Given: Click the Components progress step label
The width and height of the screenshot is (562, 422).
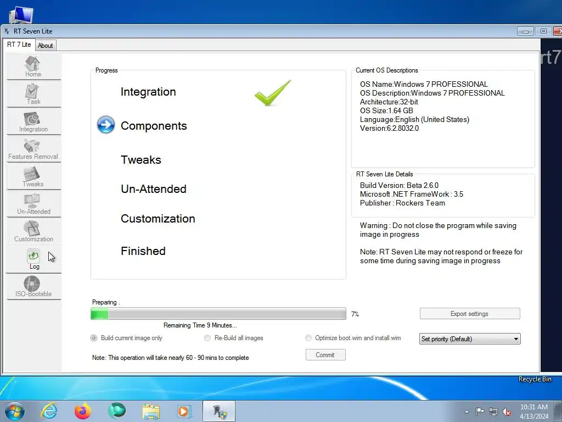Looking at the screenshot, I should point(154,126).
